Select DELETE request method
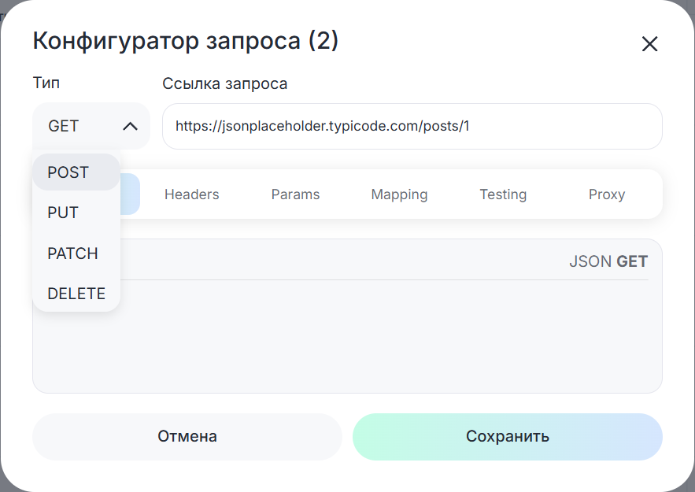Viewport: 695px width, 492px height. [x=76, y=294]
